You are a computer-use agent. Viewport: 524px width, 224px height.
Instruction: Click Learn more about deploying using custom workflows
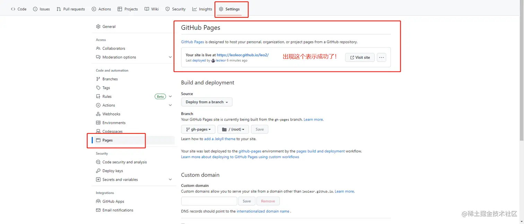coord(240,157)
